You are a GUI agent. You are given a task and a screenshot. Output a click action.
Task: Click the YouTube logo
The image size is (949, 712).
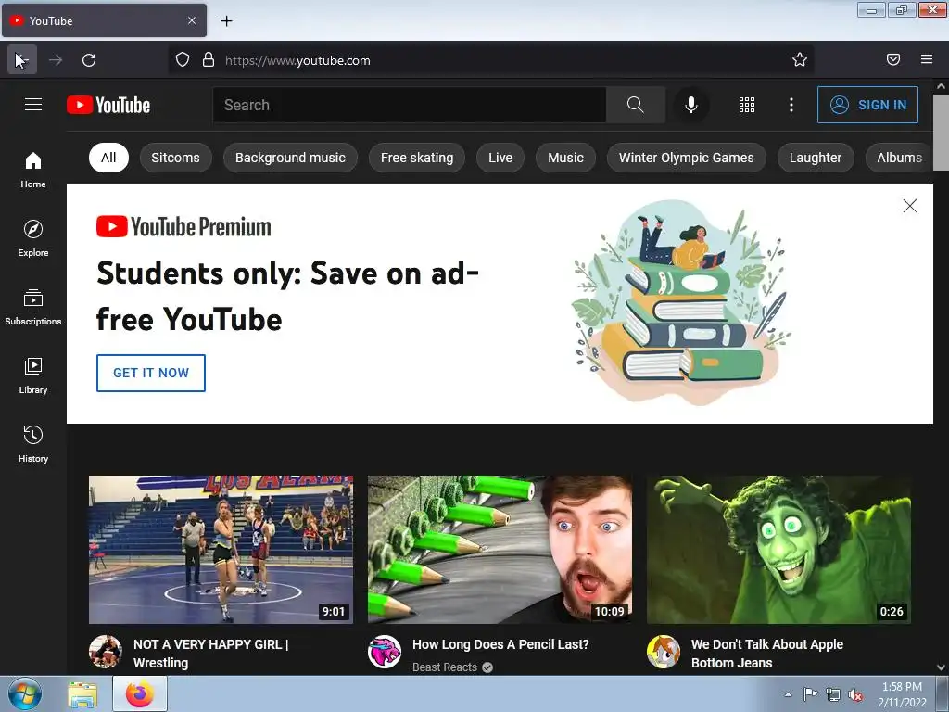pyautogui.click(x=108, y=105)
